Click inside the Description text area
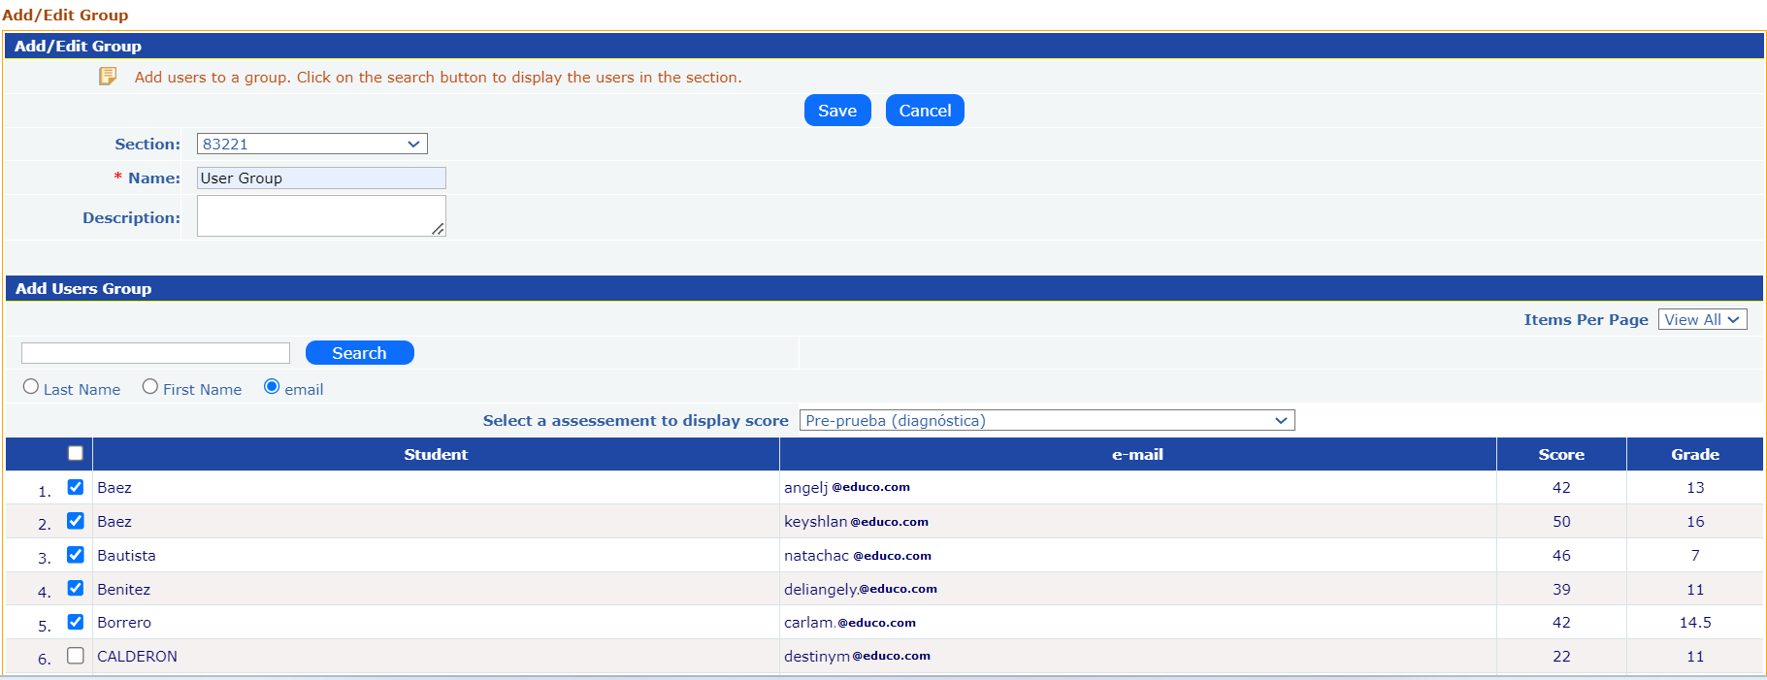Image resolution: width=1767 pixels, height=680 pixels. [x=320, y=215]
